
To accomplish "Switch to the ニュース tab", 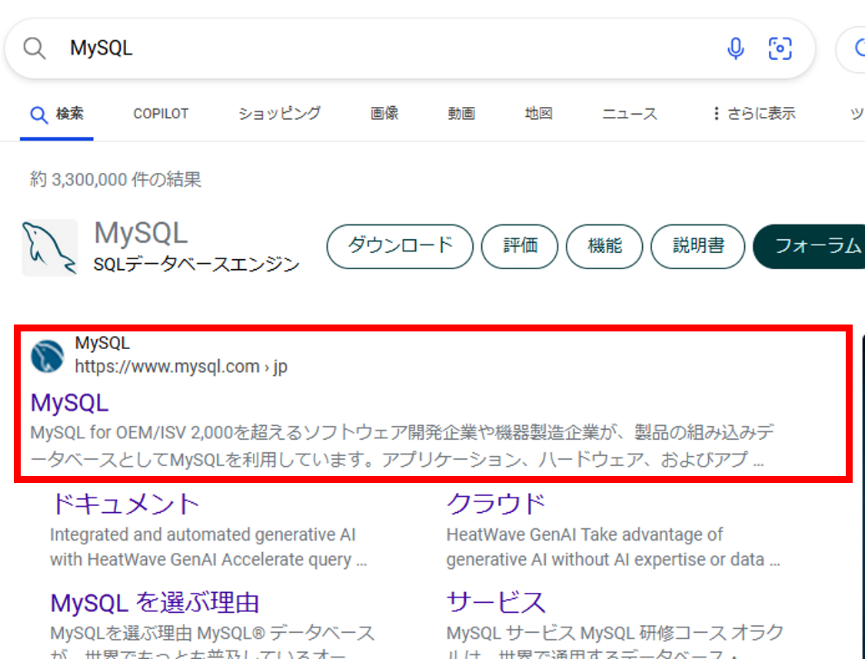I will tap(629, 113).
